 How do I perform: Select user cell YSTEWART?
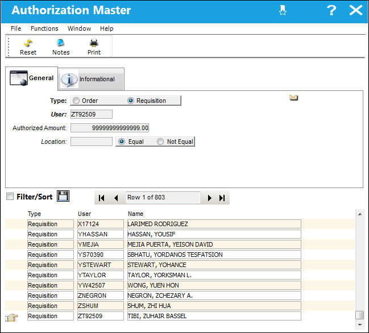(101, 265)
